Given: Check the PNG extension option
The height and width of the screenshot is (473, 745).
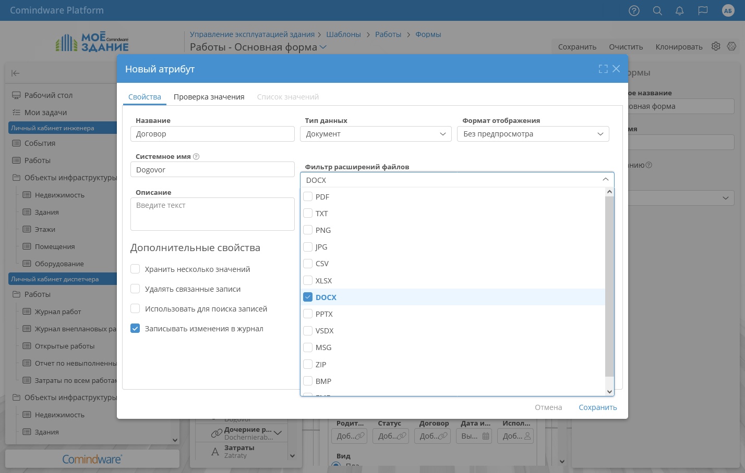Looking at the screenshot, I should tap(308, 230).
